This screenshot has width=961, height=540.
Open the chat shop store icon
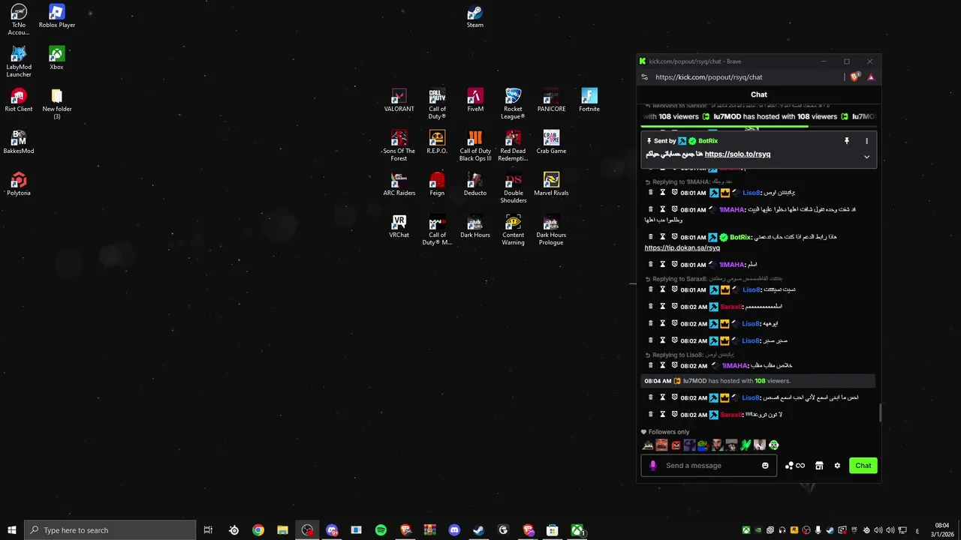coord(819,466)
